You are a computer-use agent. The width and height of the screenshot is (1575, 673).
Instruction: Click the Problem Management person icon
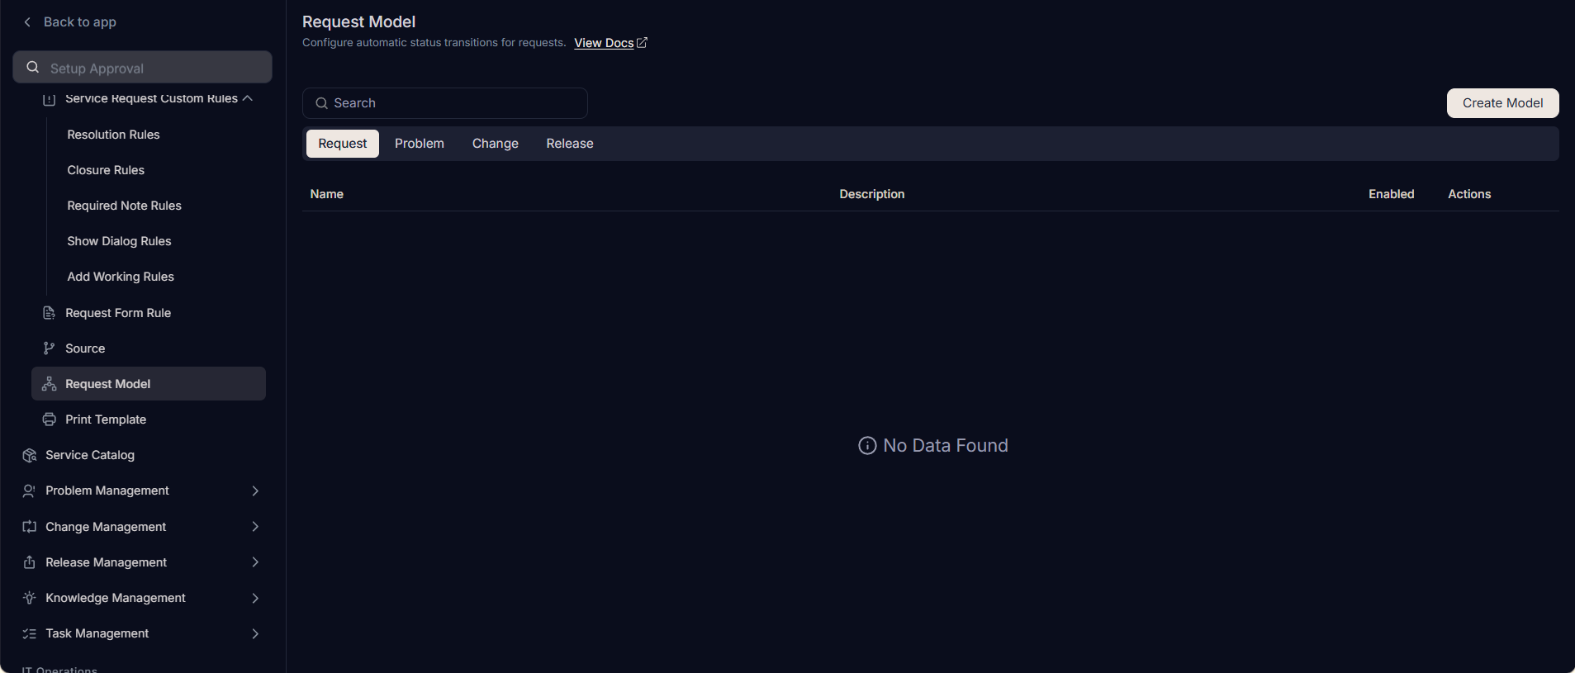[x=29, y=491]
